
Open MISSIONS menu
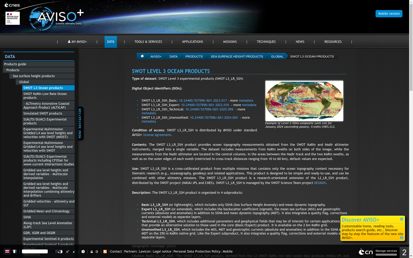(x=230, y=42)
